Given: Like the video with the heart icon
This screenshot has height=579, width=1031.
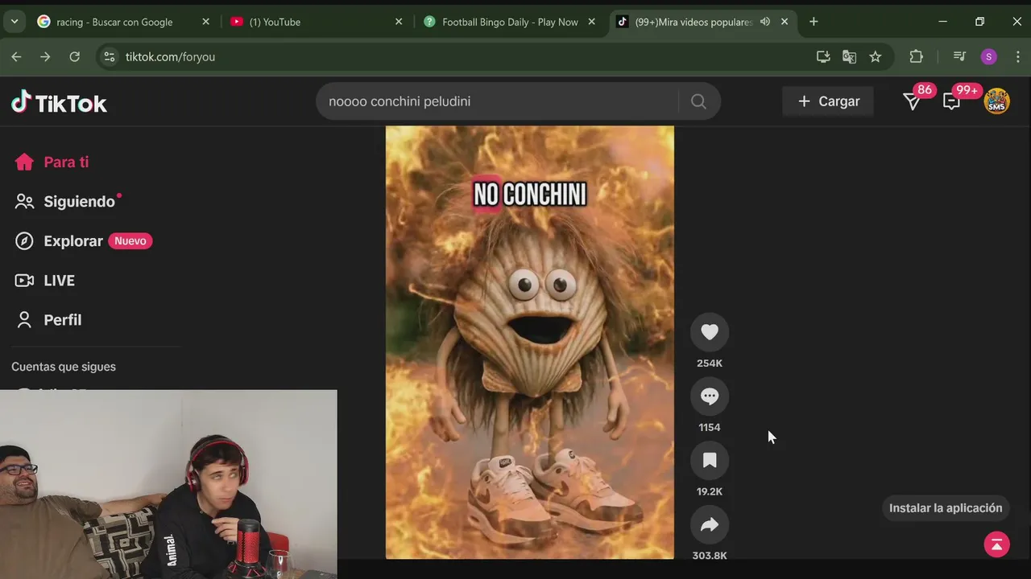Looking at the screenshot, I should click(x=710, y=332).
